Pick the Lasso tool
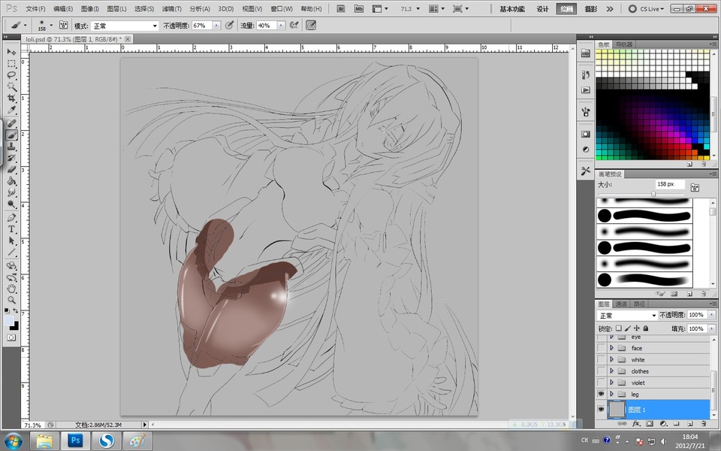The width and height of the screenshot is (721, 451). click(12, 75)
